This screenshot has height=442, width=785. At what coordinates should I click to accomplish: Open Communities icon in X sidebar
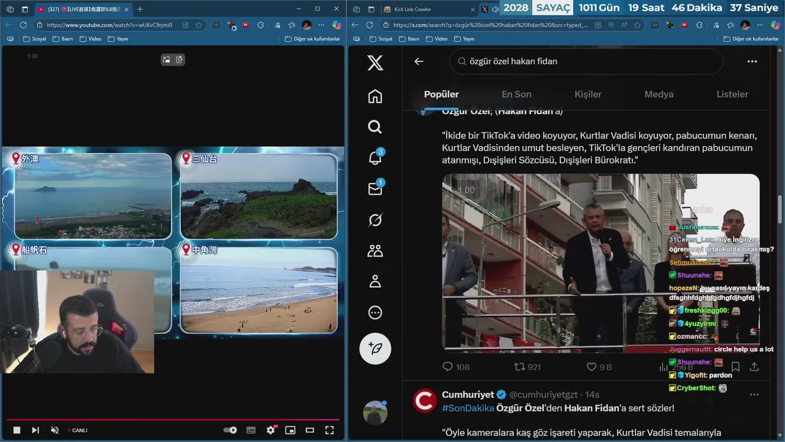(x=375, y=250)
